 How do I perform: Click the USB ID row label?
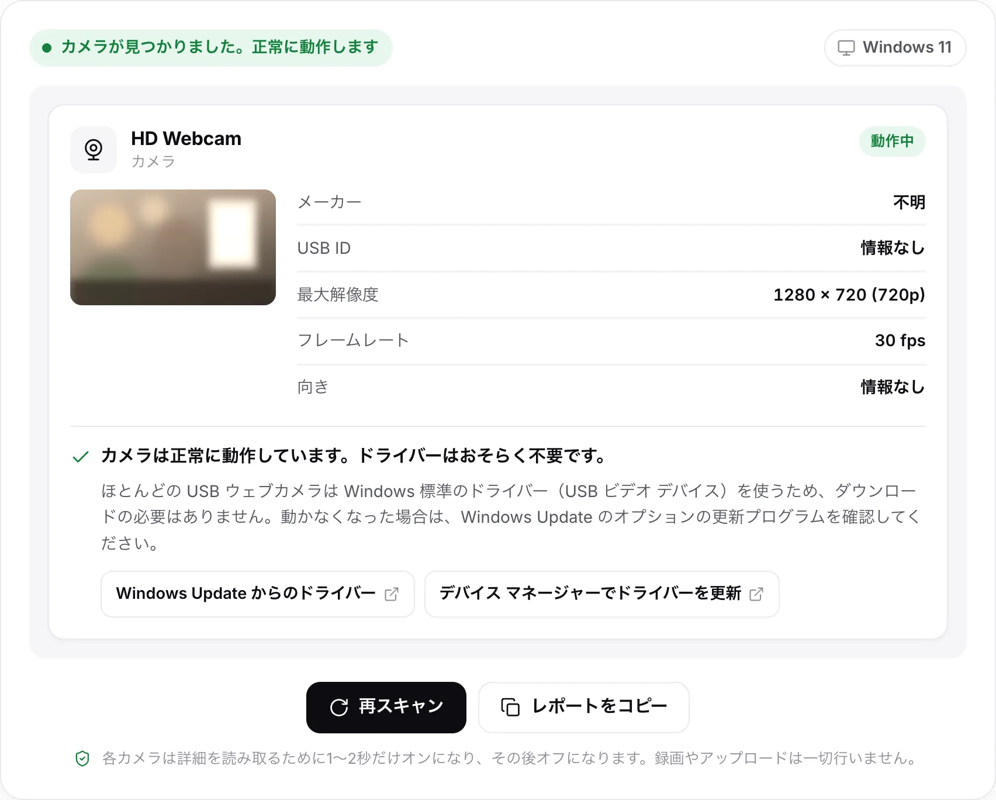pos(324,249)
